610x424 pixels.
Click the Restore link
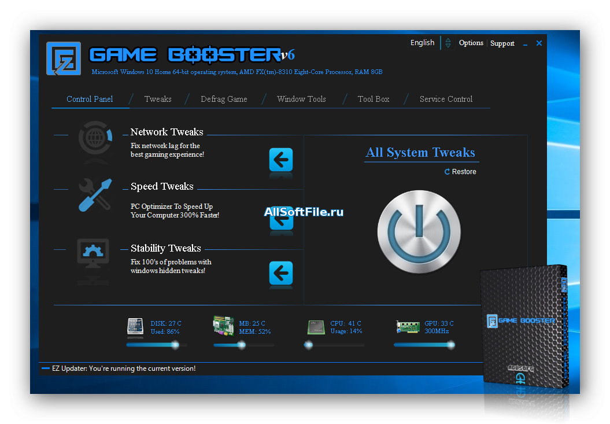(464, 172)
